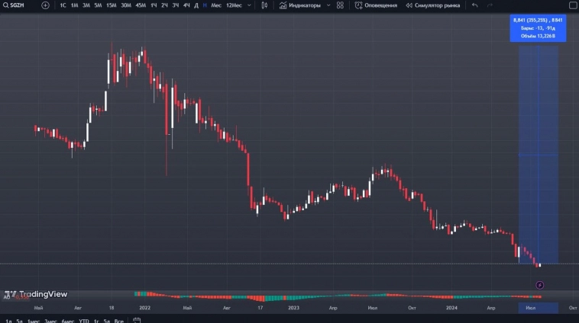Expand the indicators favorites dropdown arrow
The image size is (579, 323).
[x=328, y=5]
